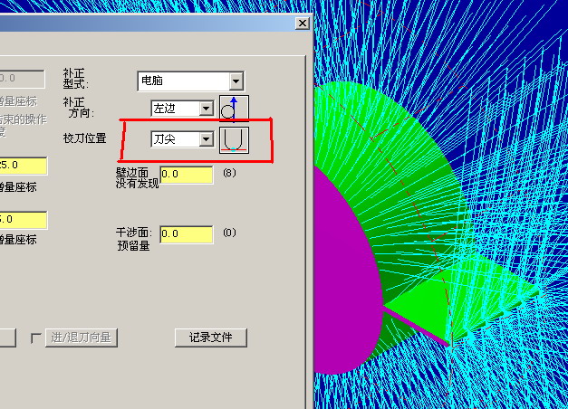Click the (0) count beside 干涉面
Viewport: 568px width, 409px height.
[229, 233]
